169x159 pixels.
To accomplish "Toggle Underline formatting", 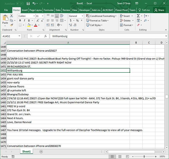I will coord(29,20).
